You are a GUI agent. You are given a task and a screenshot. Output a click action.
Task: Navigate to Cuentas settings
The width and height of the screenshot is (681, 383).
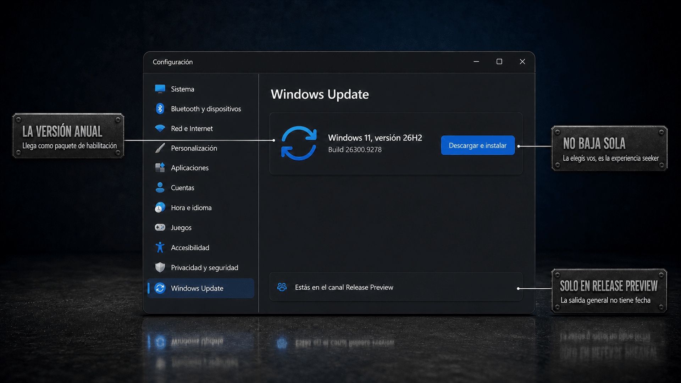201,188
